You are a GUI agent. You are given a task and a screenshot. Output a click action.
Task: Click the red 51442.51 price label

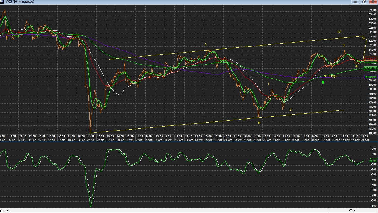point(370,59)
